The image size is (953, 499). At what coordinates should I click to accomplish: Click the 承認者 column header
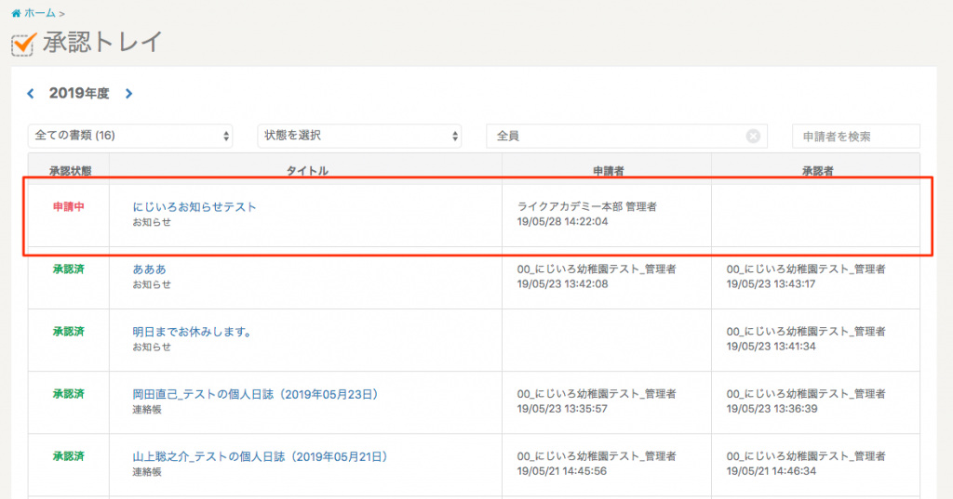[816, 171]
